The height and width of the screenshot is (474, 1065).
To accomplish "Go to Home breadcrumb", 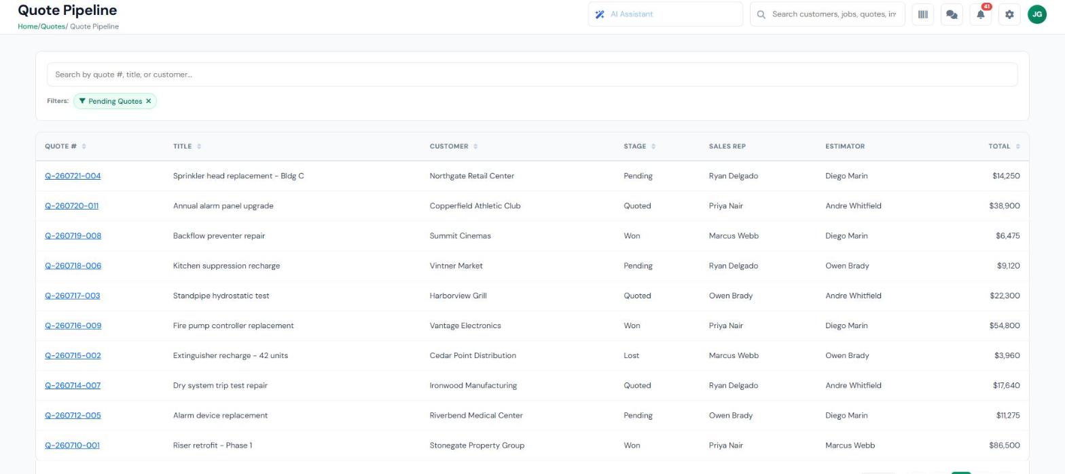I will pyautogui.click(x=28, y=26).
